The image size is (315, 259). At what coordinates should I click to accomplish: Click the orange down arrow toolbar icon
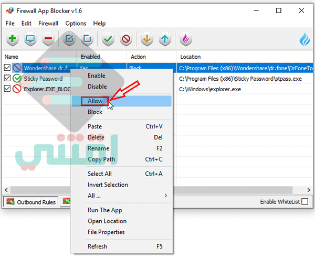(147, 39)
